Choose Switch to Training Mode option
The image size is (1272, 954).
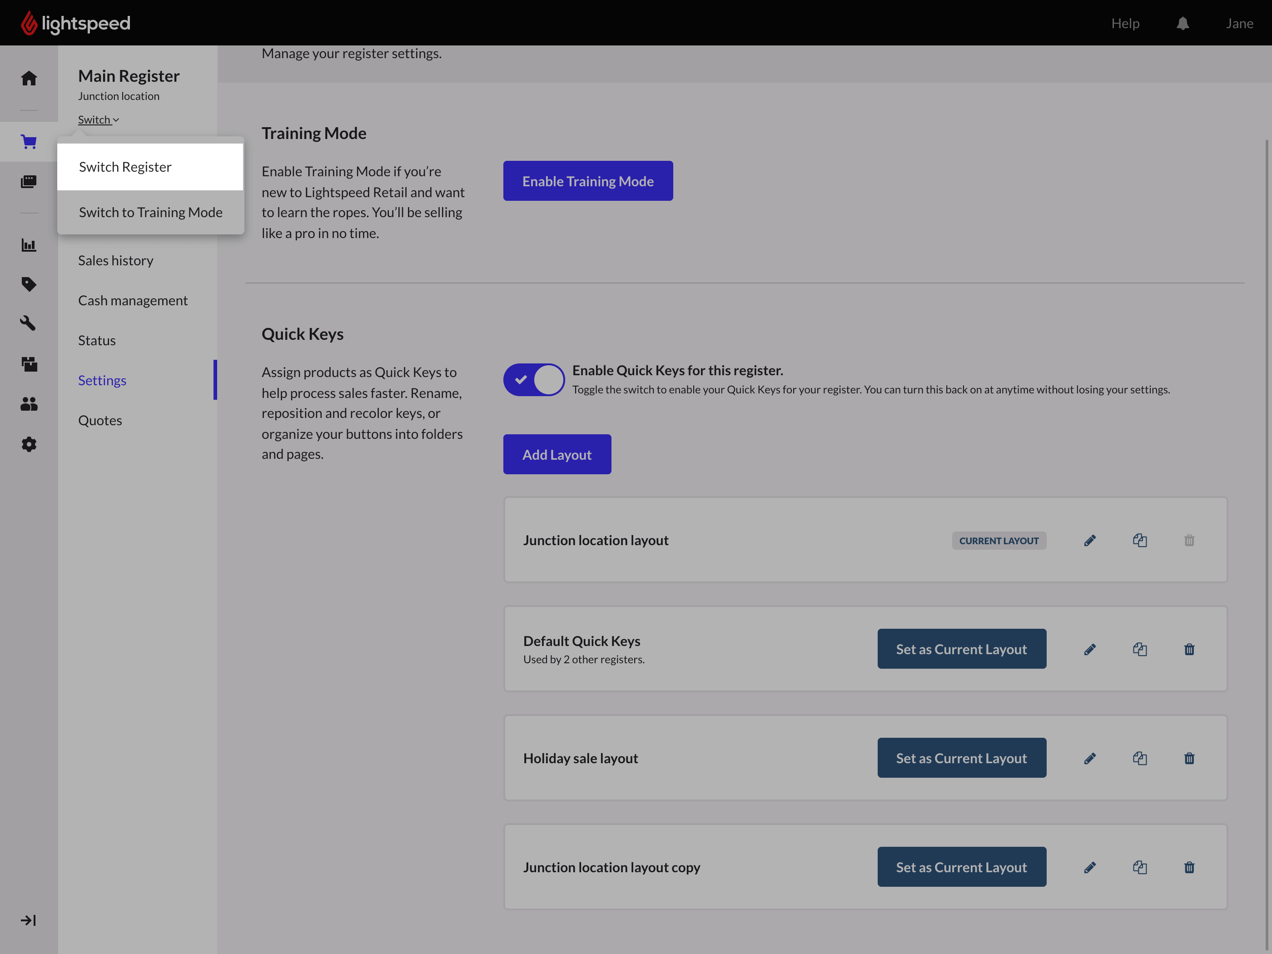(150, 212)
